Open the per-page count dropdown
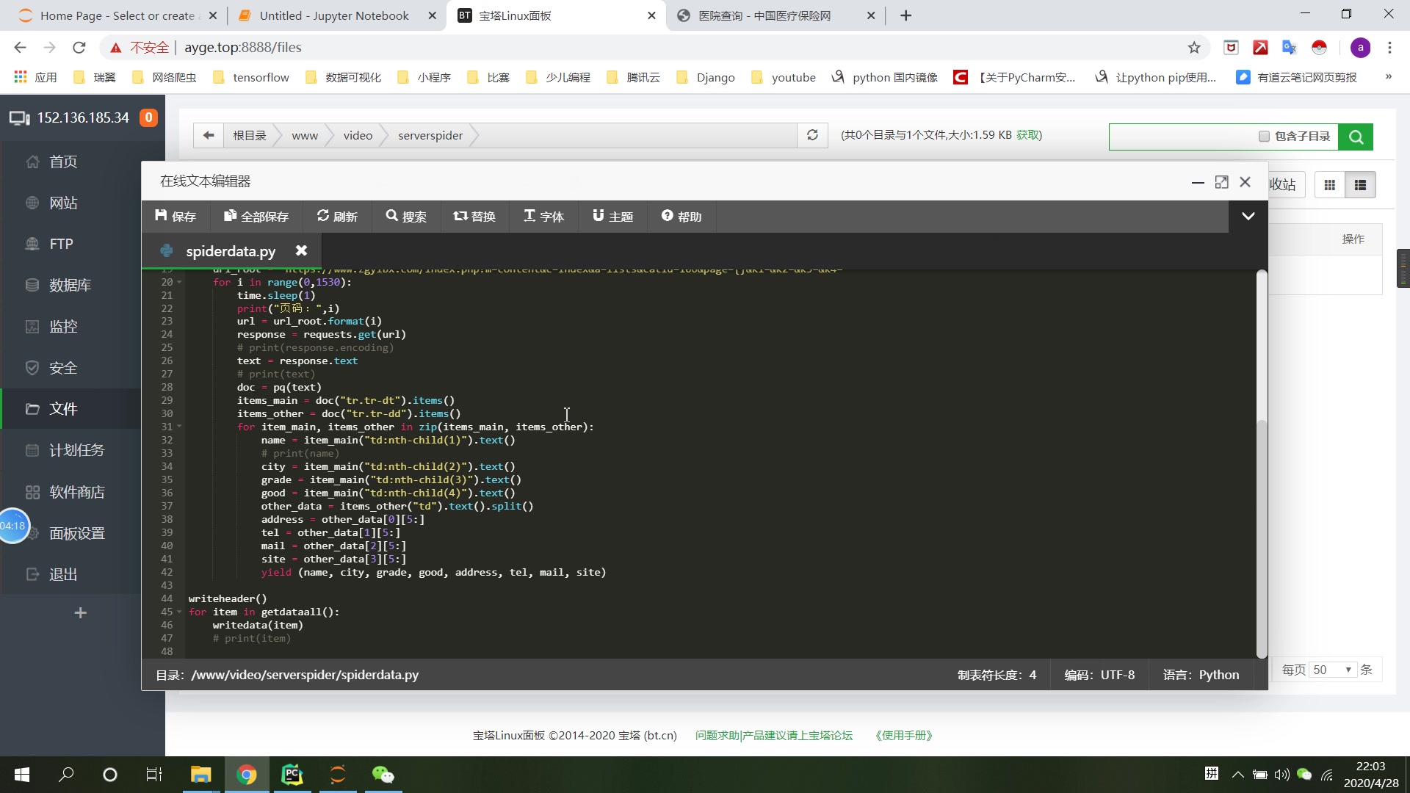 (x=1332, y=670)
